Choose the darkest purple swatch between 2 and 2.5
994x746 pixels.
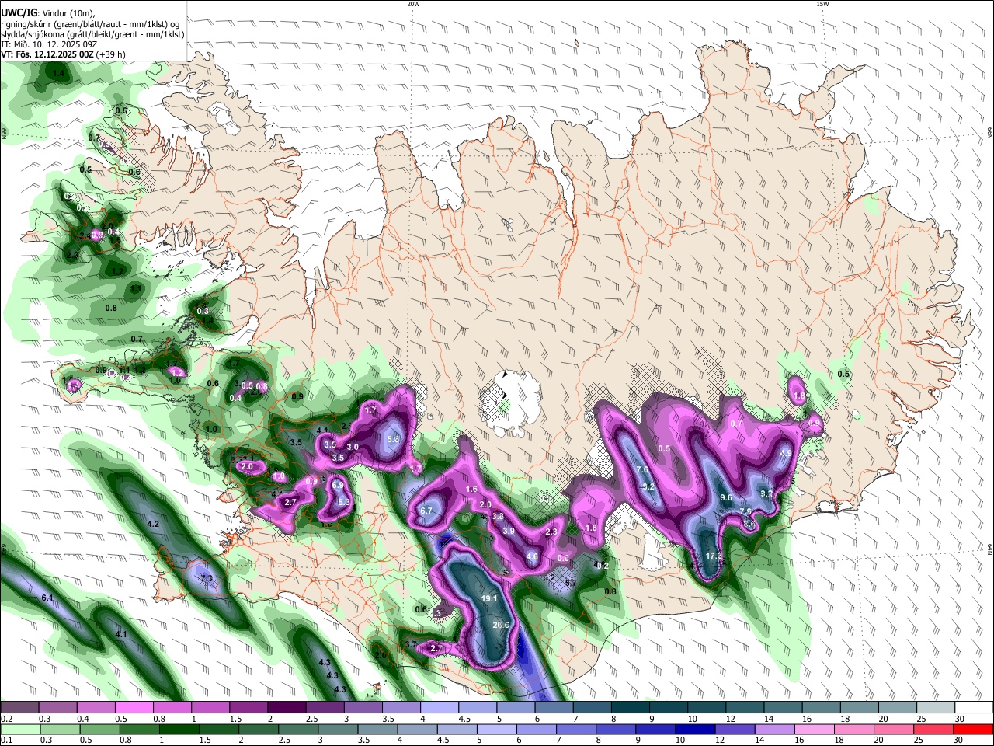click(x=287, y=707)
